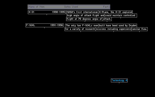Screen dimensions: 155x97
Task: Click the "Fact:" header label
Action: [x=106, y=7]
